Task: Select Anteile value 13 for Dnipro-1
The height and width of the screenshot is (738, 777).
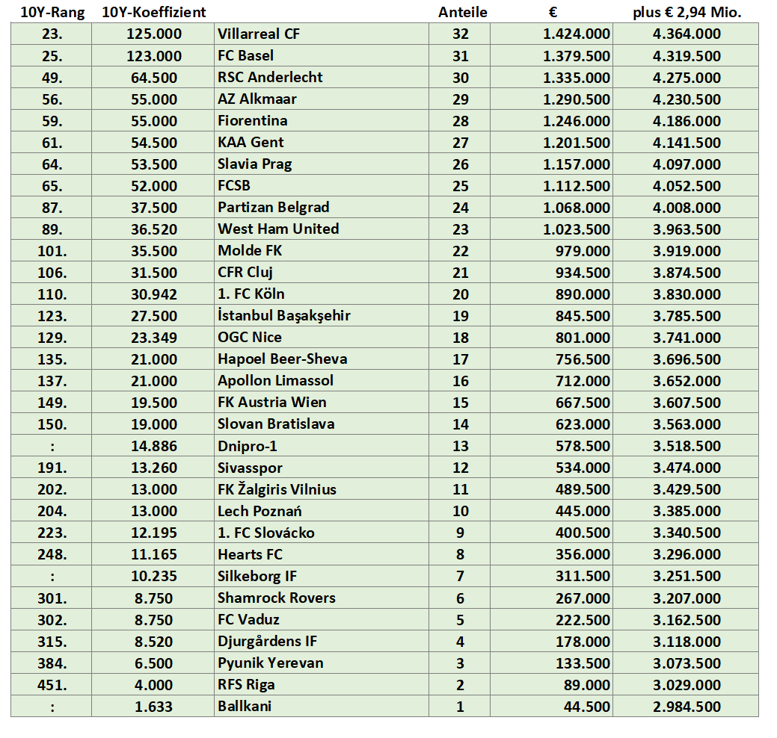Action: point(460,446)
